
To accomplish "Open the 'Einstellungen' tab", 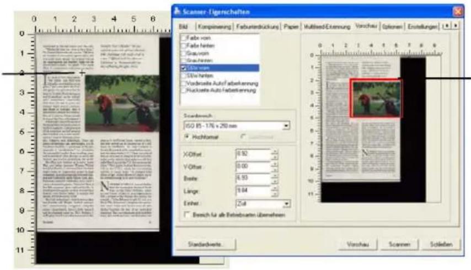I will (x=422, y=26).
